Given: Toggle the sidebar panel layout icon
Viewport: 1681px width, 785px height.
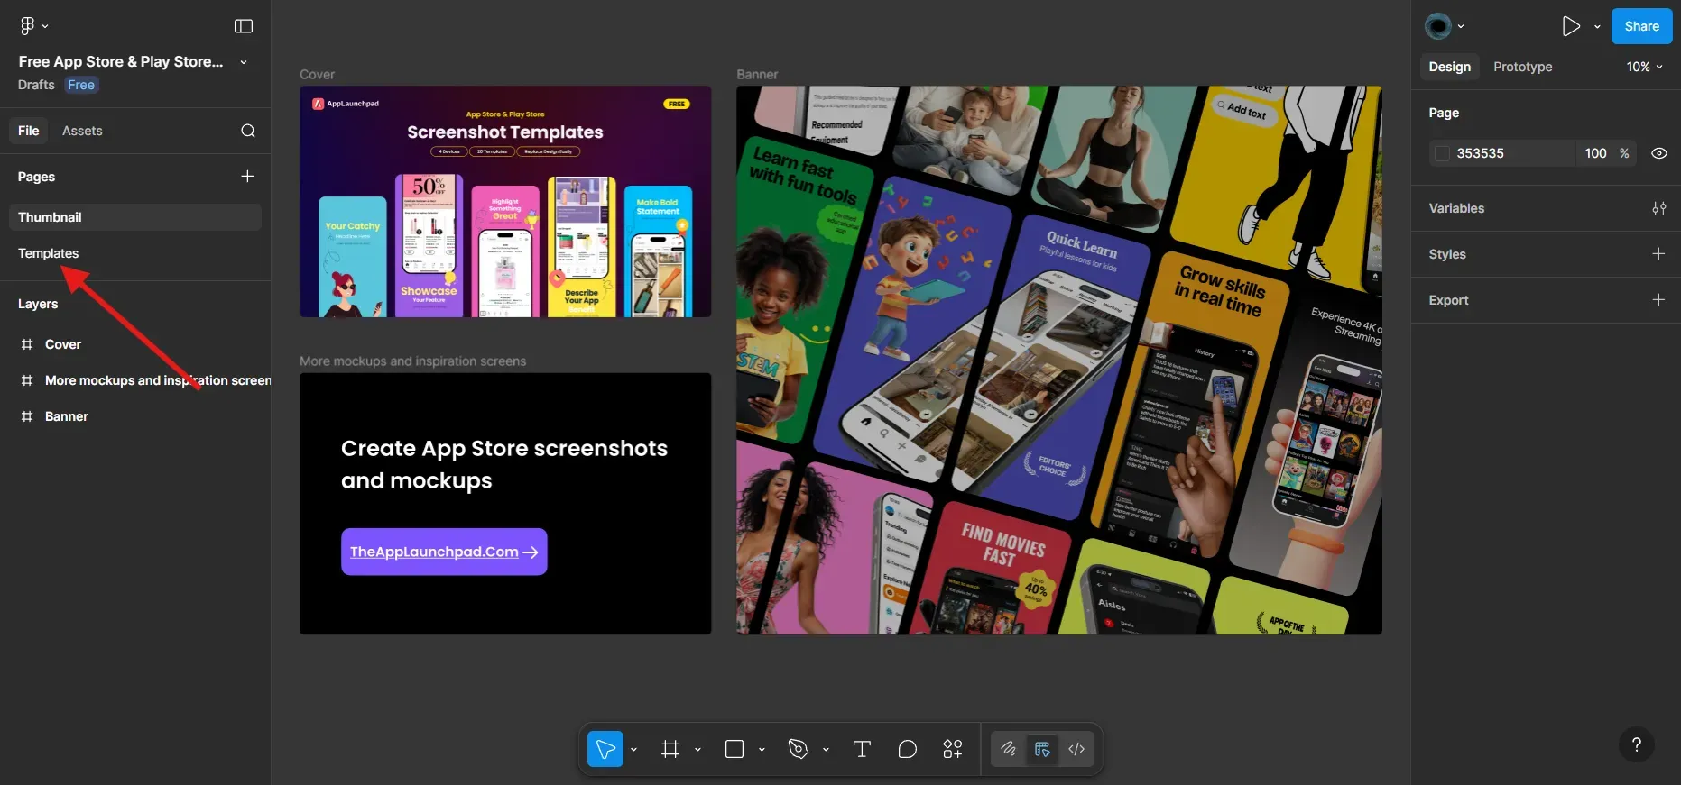Looking at the screenshot, I should pyautogui.click(x=244, y=26).
